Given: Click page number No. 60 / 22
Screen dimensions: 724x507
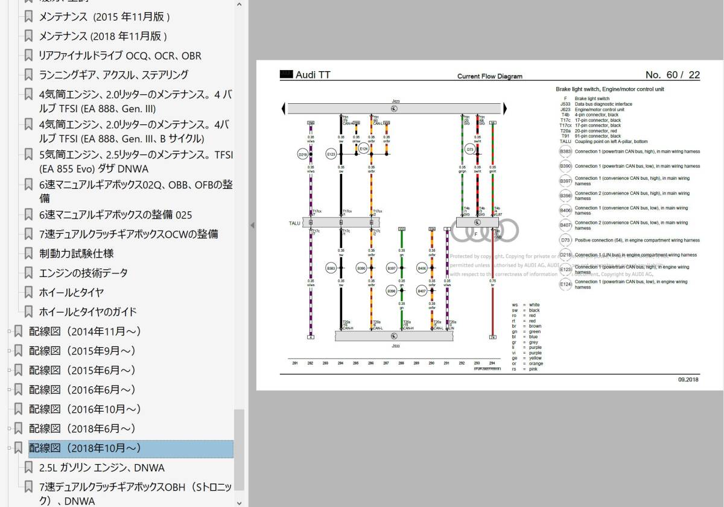Looking at the screenshot, I should [673, 75].
